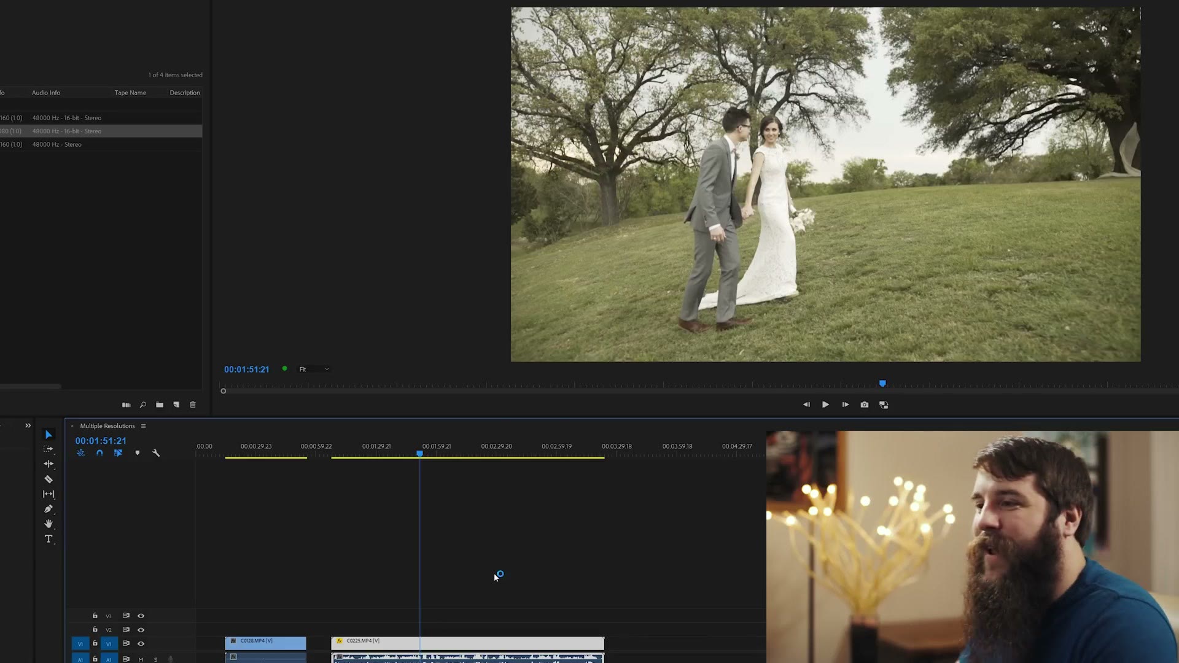The width and height of the screenshot is (1179, 663).
Task: Toggle timeline Snap magnet
Action: [x=99, y=453]
